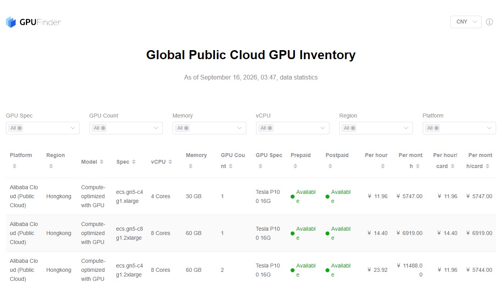Click the 30 GB memory cell

click(x=194, y=196)
